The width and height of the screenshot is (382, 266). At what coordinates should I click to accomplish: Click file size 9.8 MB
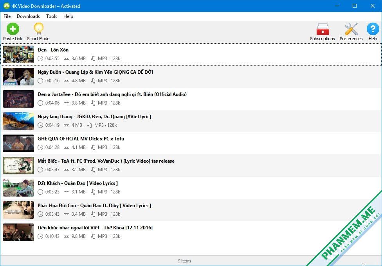[x=78, y=236]
